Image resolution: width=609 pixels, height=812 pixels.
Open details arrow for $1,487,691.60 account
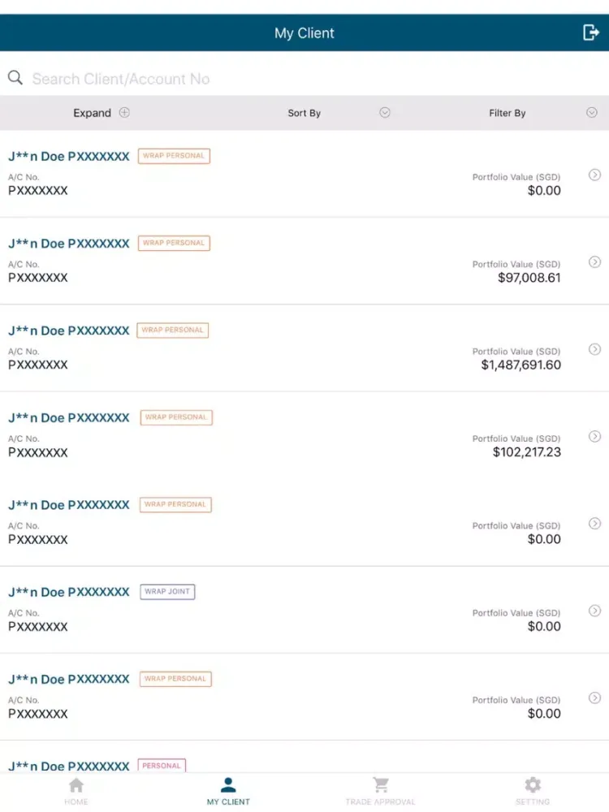pos(594,349)
